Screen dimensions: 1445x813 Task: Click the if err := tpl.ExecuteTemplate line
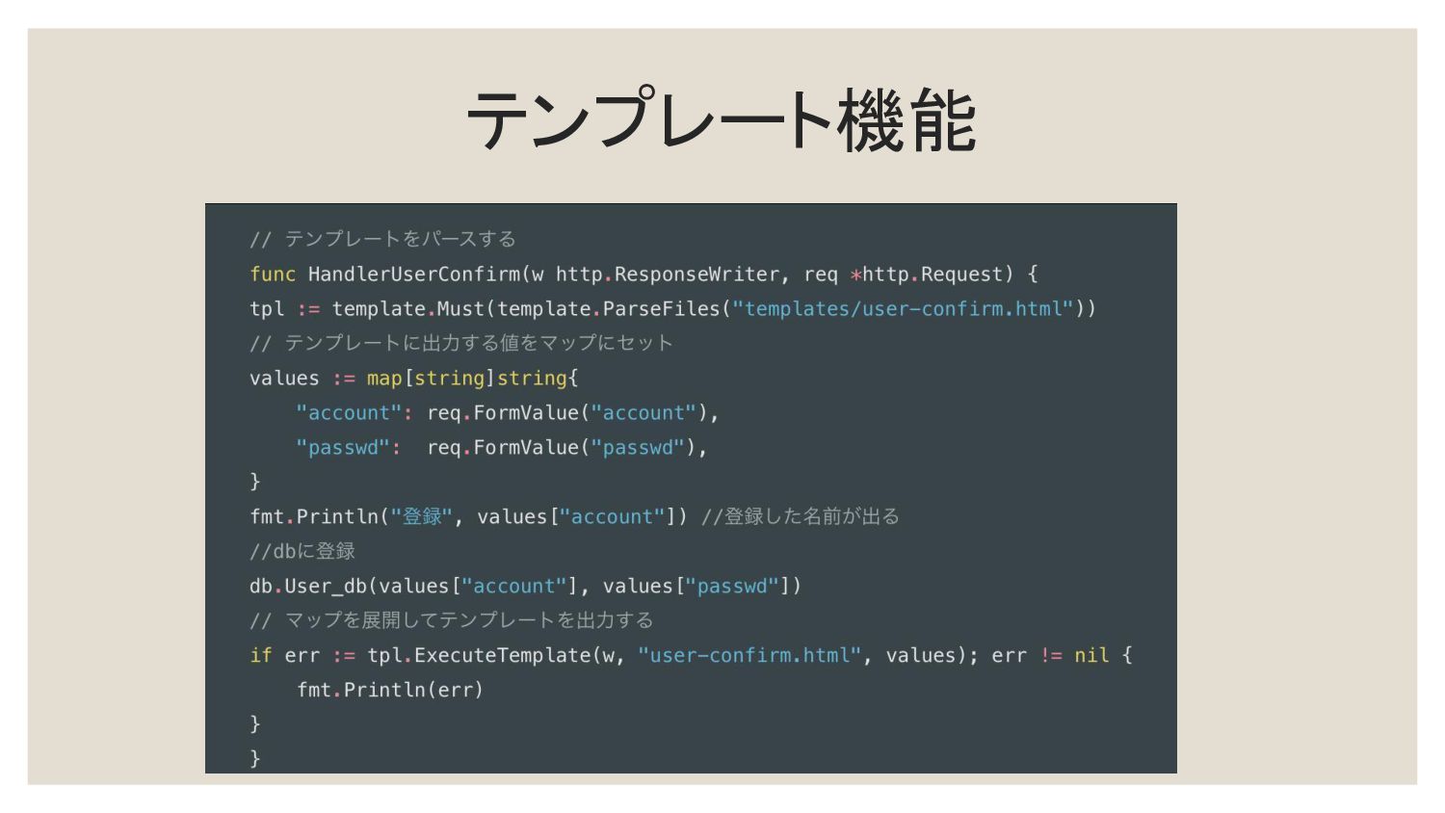coord(691,655)
